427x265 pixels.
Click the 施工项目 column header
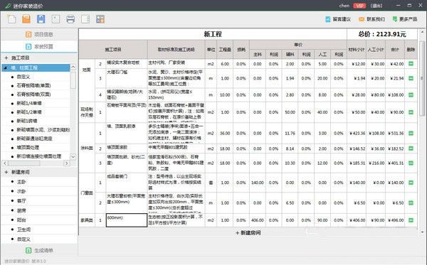[113, 50]
